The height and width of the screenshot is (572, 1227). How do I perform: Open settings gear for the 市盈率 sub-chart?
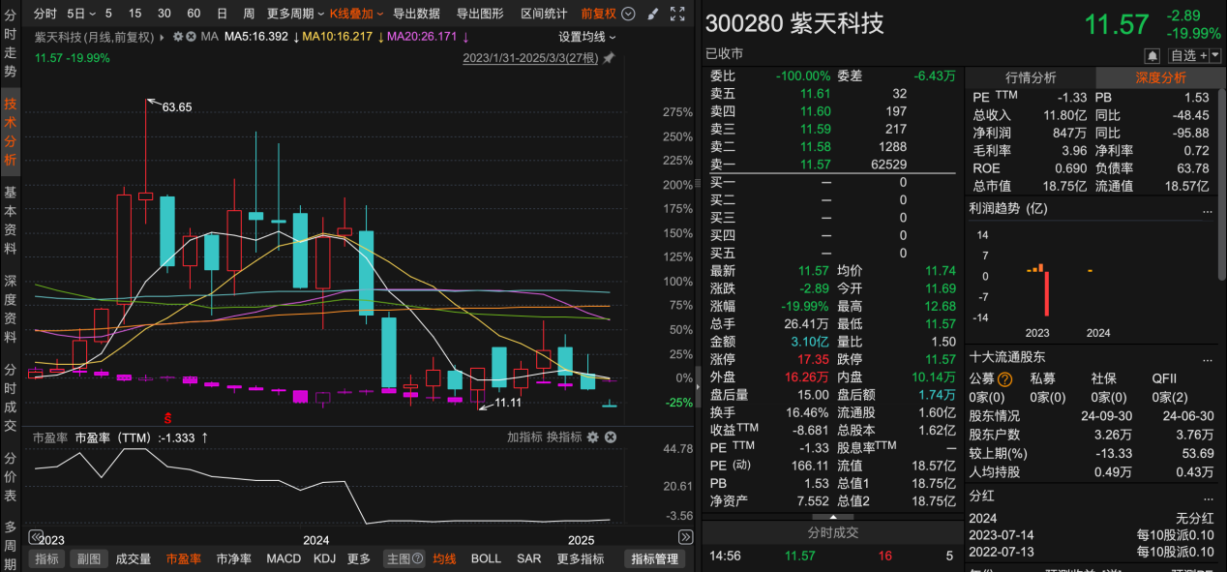593,437
